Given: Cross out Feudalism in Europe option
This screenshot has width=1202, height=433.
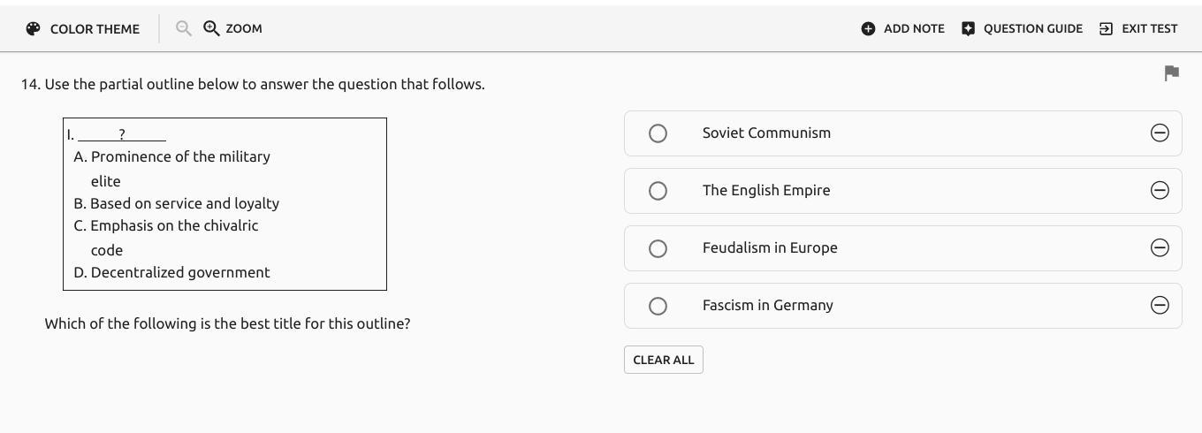Looking at the screenshot, I should 1160,247.
